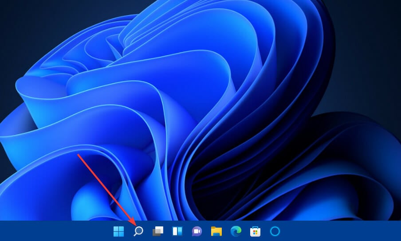Select the four-pane Windows logo button

click(118, 231)
